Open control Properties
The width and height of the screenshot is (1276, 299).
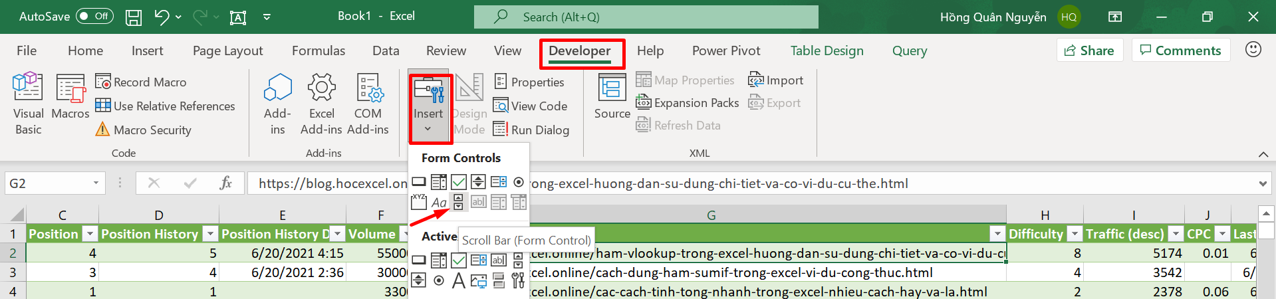(529, 82)
